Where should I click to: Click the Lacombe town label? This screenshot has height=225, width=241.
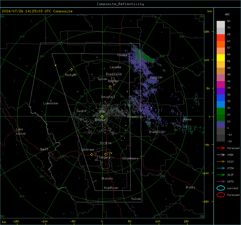click(x=115, y=67)
